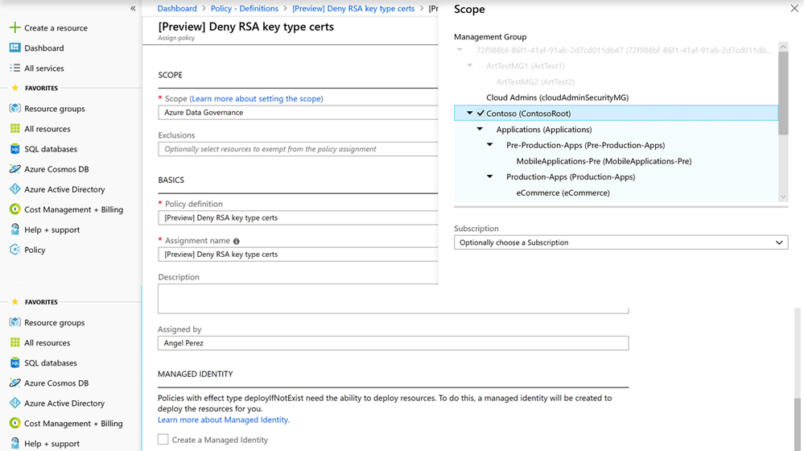Click the tree scrollbar down arrow
Screen dimensions: 804x451
[783, 197]
